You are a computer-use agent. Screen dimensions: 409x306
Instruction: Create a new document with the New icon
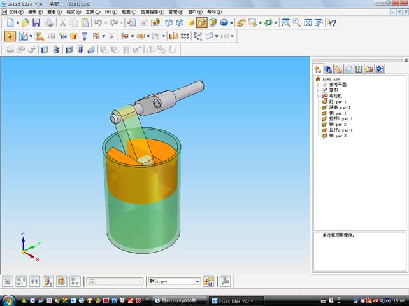tap(10, 23)
